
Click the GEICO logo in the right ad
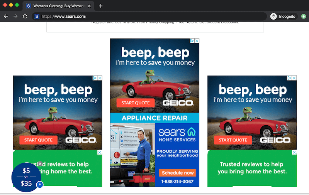(x=275, y=140)
